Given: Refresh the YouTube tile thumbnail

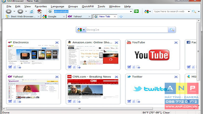Looking at the screenshot, I should 134,67.
